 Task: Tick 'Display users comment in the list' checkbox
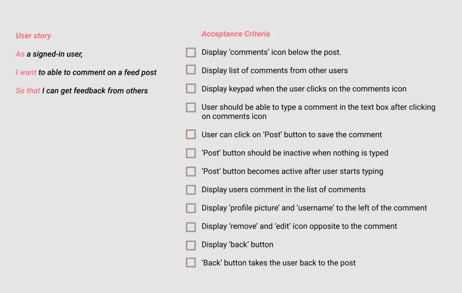coord(190,190)
